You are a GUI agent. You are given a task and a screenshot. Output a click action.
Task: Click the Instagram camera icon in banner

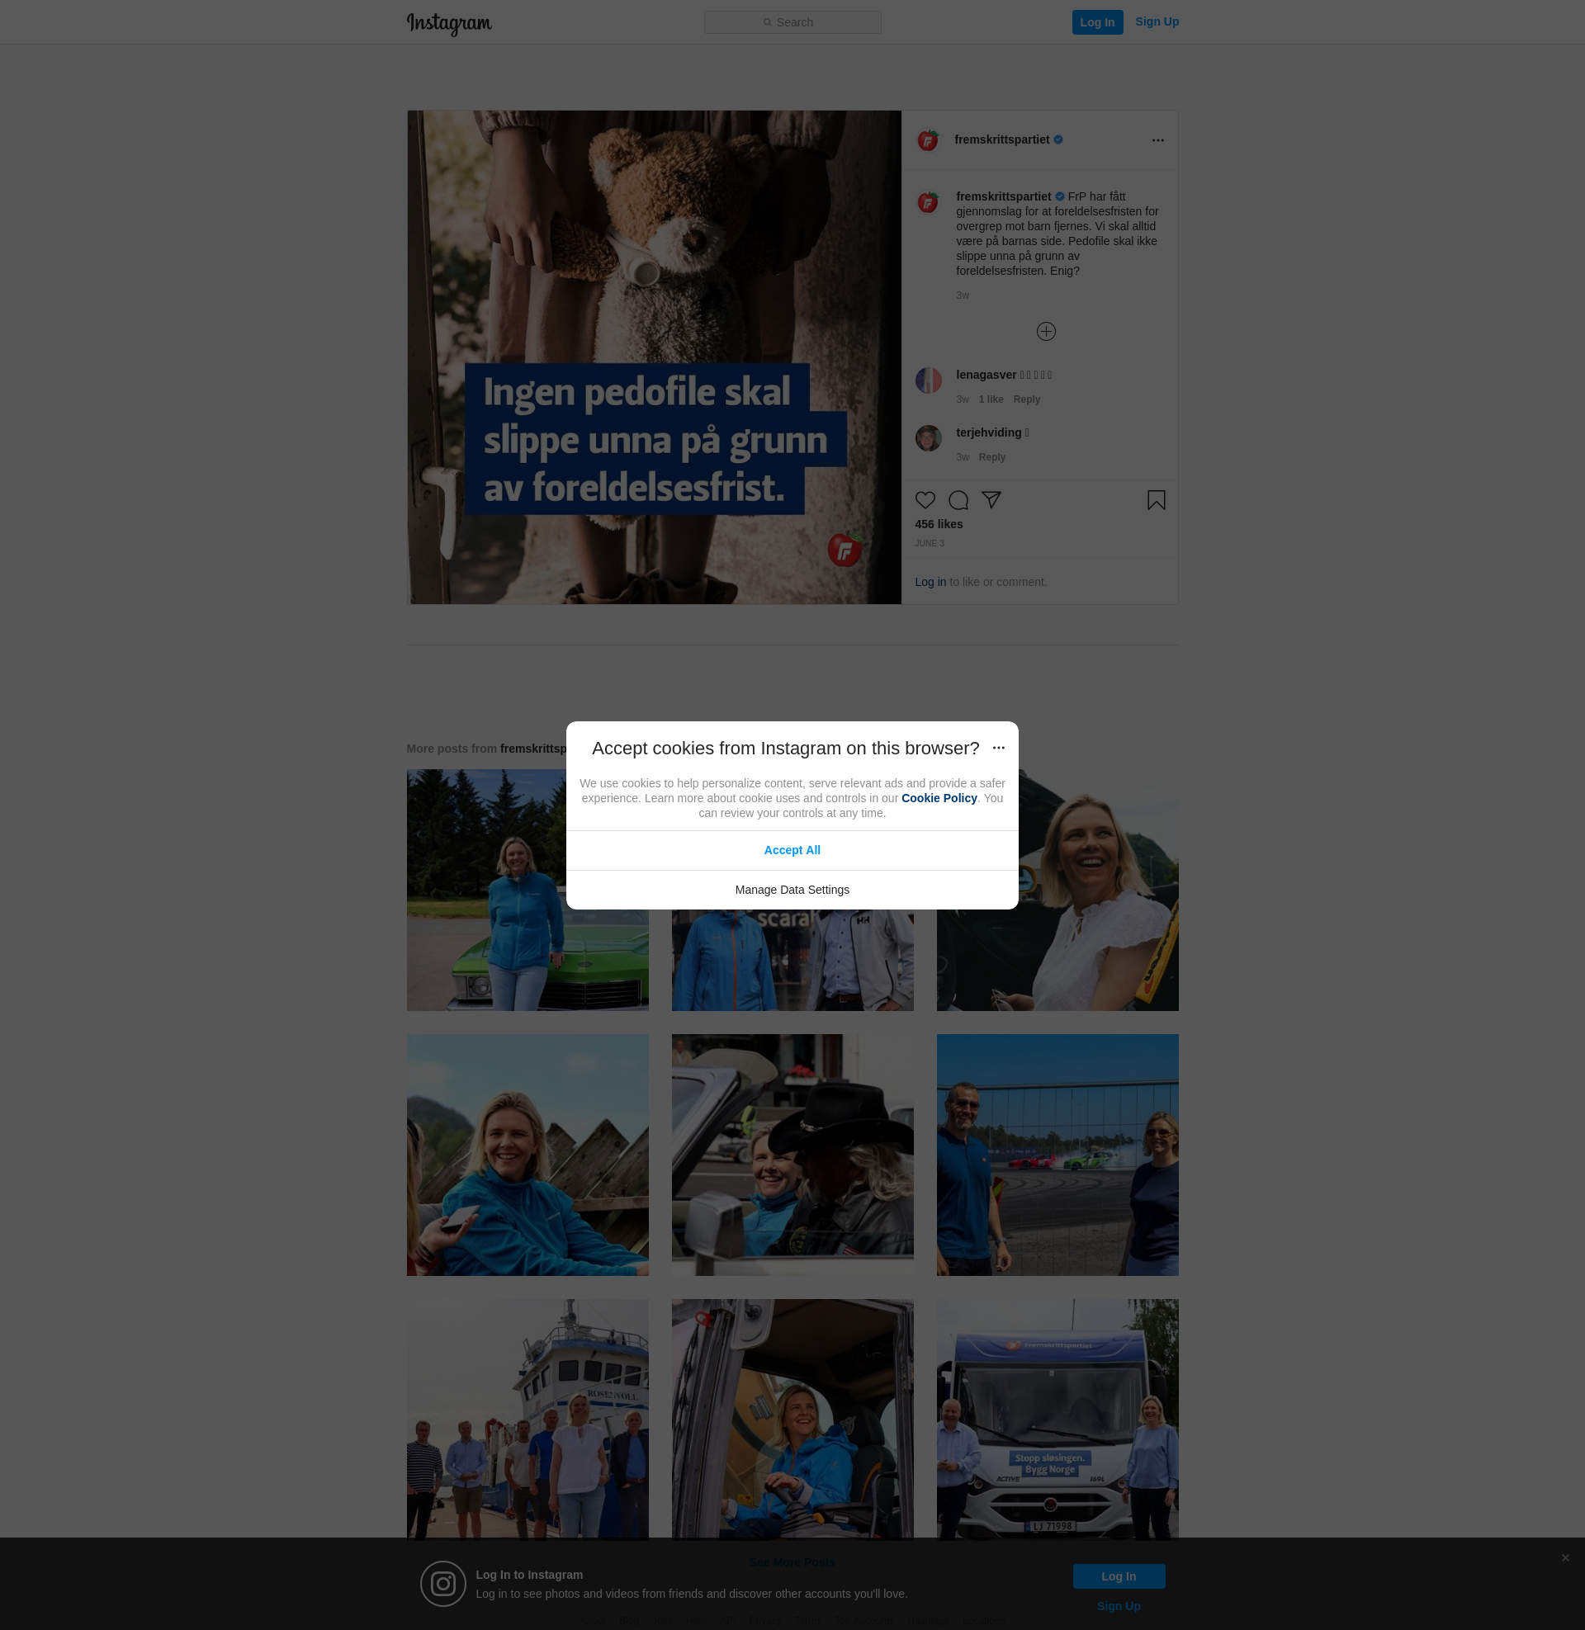pyautogui.click(x=442, y=1585)
